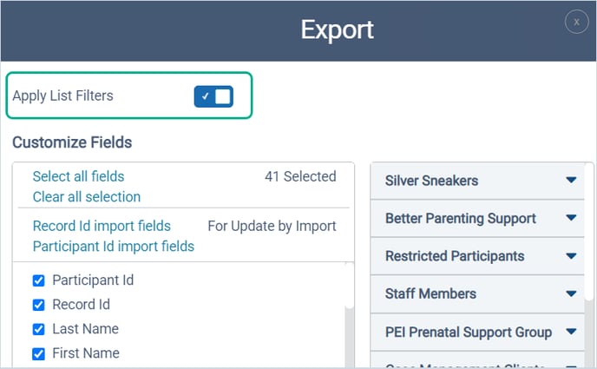
Task: Click Record Id import fields link
Action: pyautogui.click(x=102, y=226)
